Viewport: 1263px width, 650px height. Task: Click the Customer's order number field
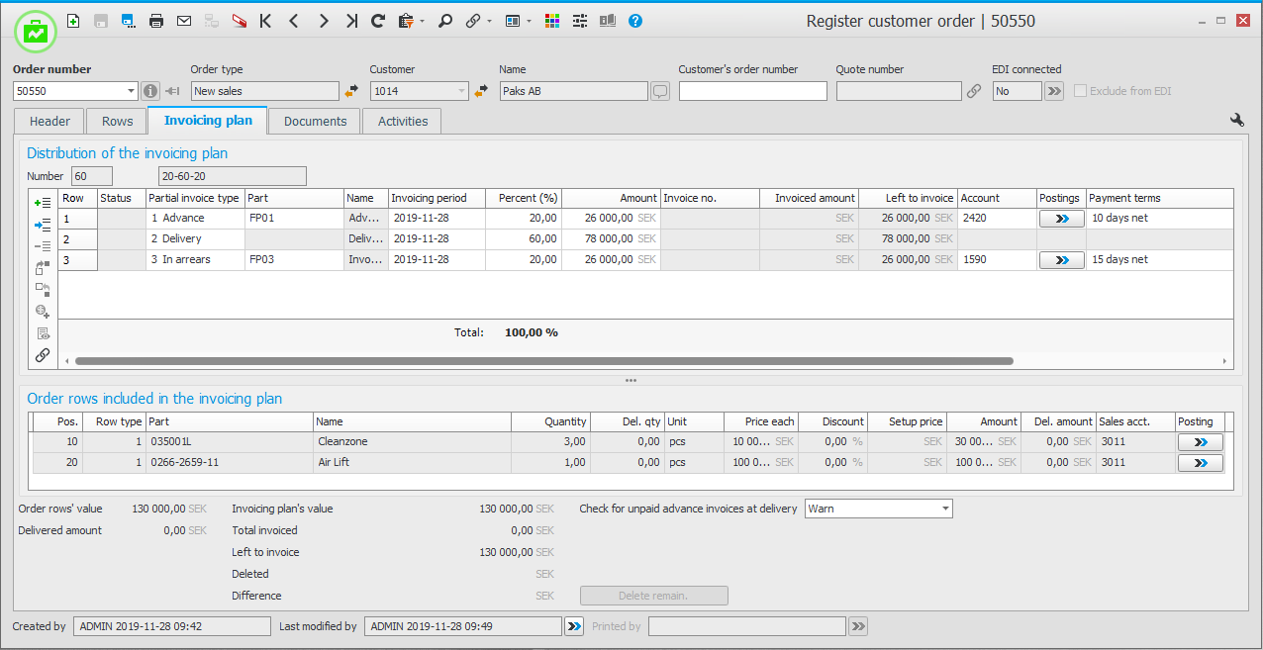pos(752,91)
